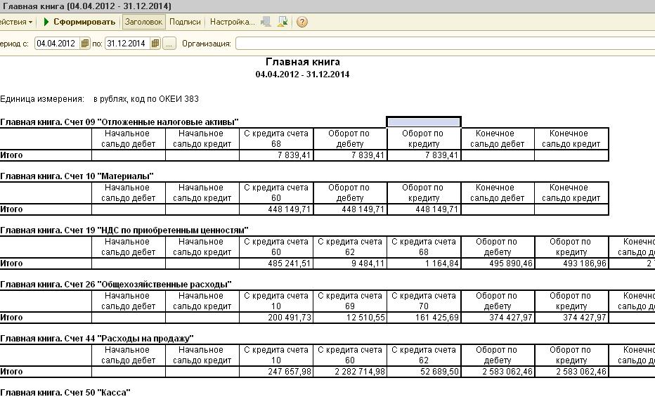Select heading Счет 19 НДС по приобретенным ценностям
Screen dimensions: 655x397
[124, 230]
